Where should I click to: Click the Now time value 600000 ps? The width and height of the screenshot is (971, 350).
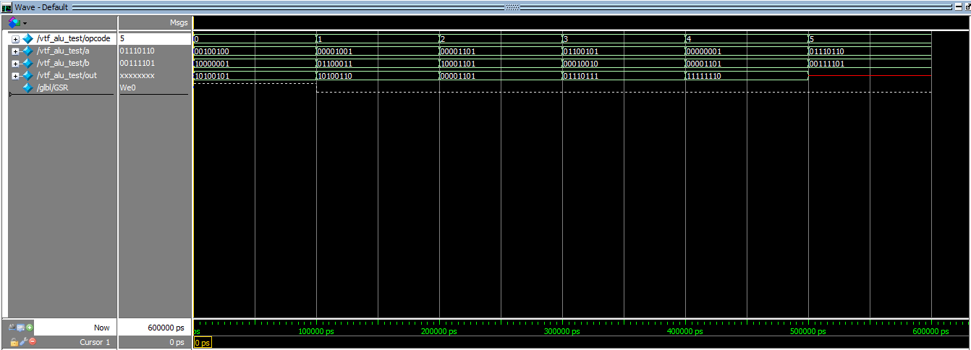(166, 328)
